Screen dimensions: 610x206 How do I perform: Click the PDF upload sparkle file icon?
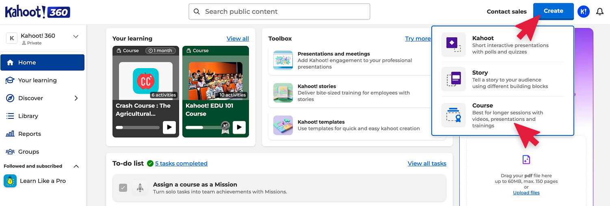click(526, 159)
